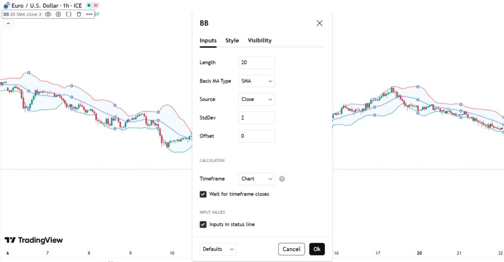Viewport: 504px width, 262px height.
Task: Open BB indicator settings gear icon
Action: pyautogui.click(x=59, y=14)
